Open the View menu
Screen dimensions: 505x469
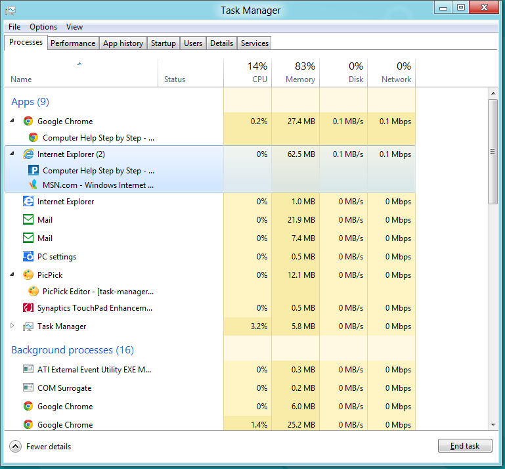[74, 27]
